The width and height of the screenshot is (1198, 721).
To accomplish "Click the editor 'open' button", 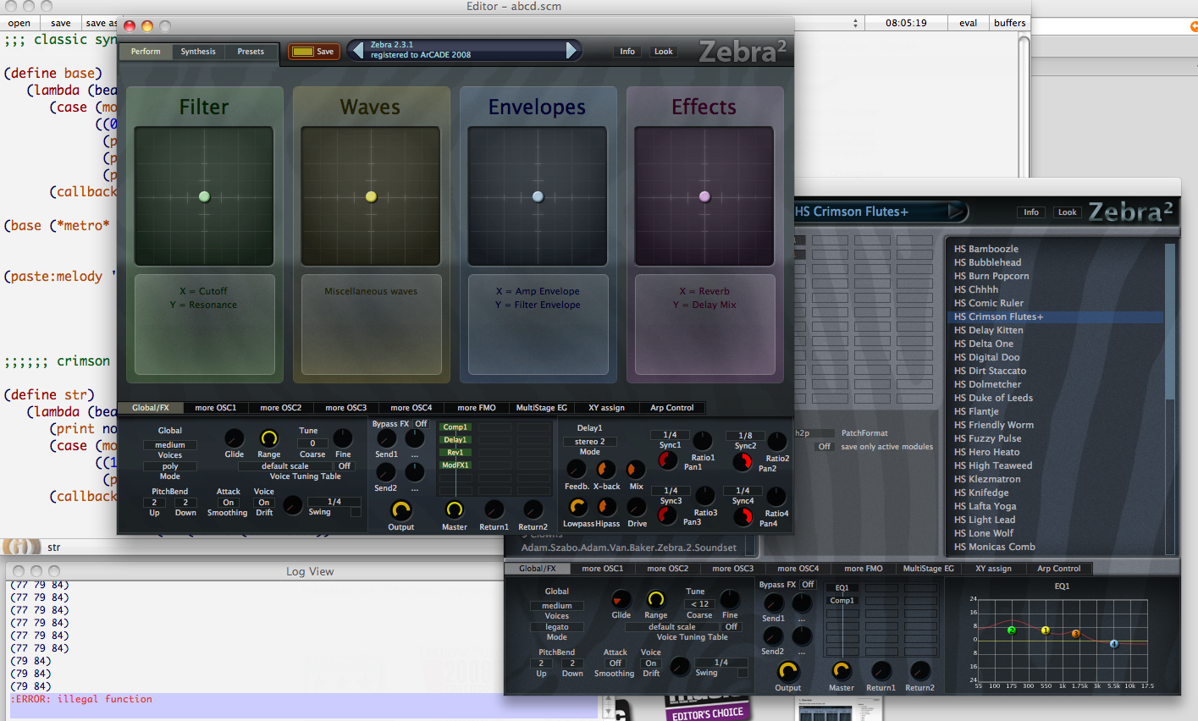I will click(x=19, y=23).
